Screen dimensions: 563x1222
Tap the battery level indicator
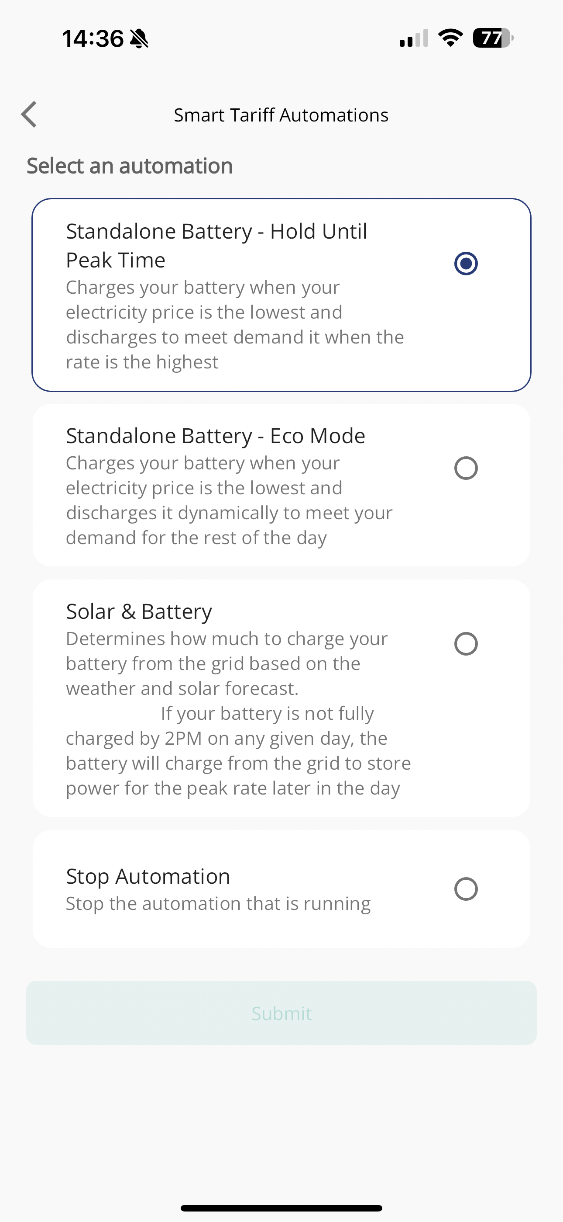click(493, 38)
